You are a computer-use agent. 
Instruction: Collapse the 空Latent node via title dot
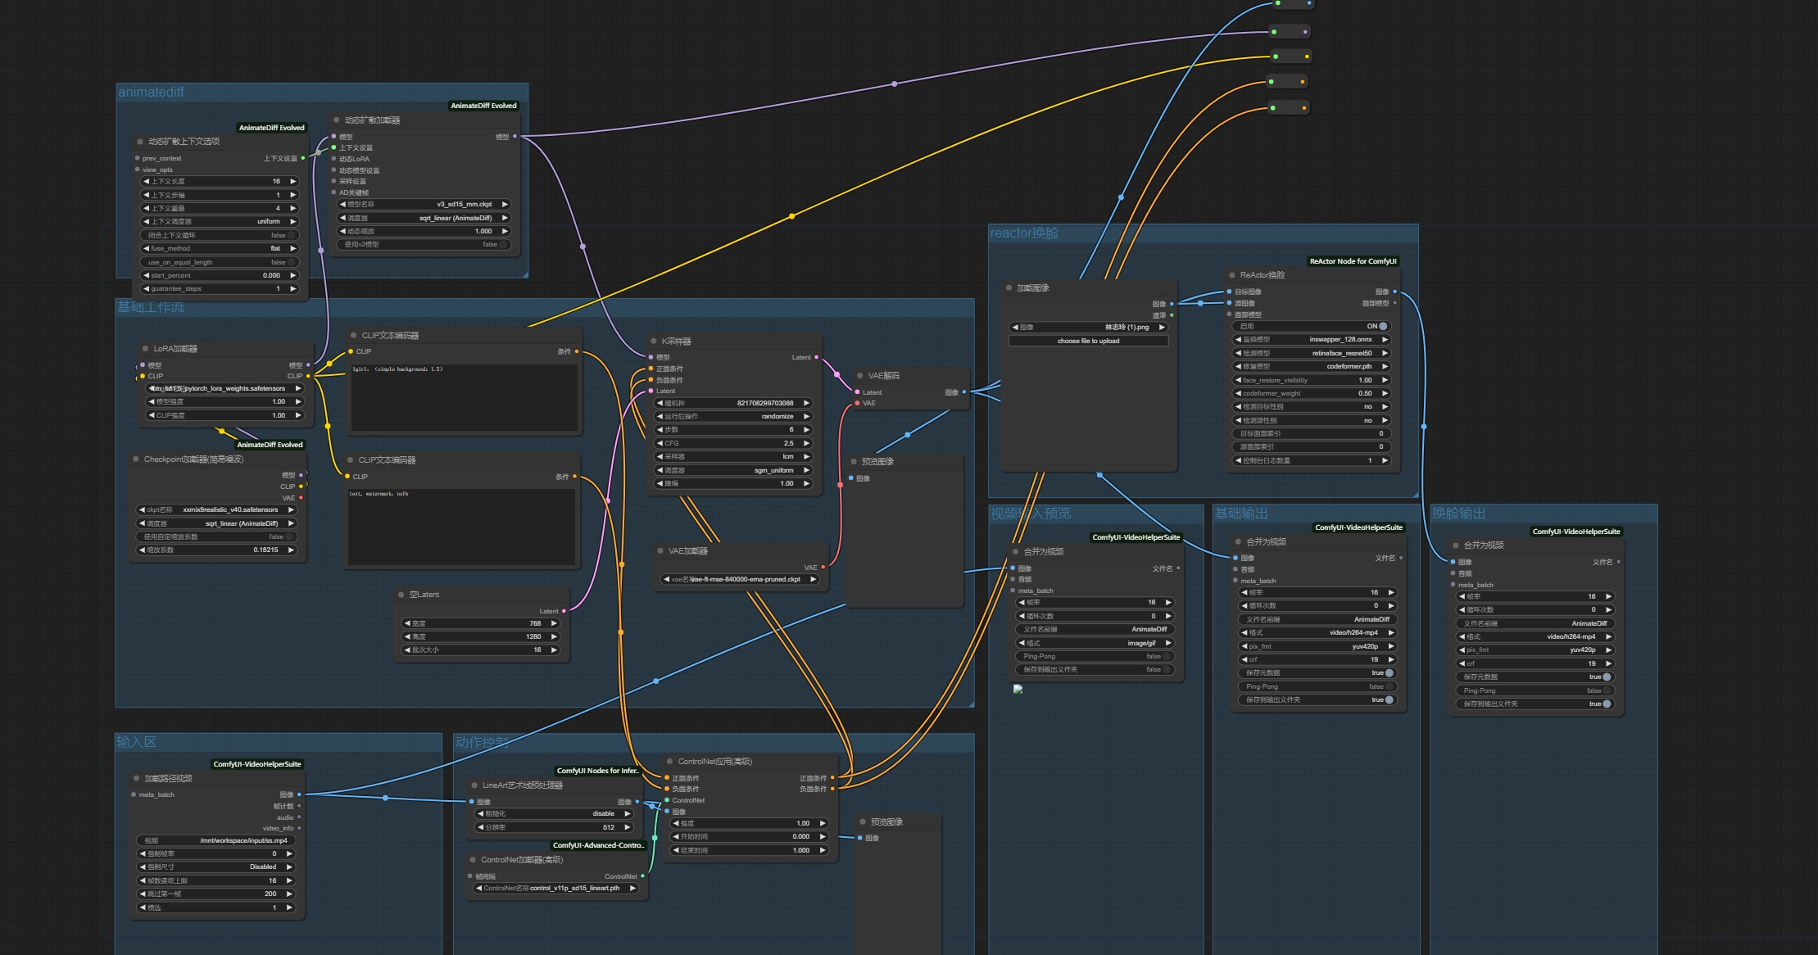click(x=401, y=595)
